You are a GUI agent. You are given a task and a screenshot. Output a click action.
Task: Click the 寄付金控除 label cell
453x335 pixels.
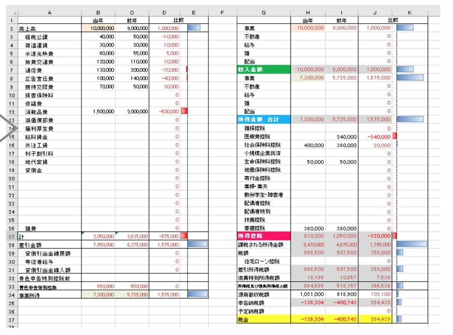click(264, 178)
